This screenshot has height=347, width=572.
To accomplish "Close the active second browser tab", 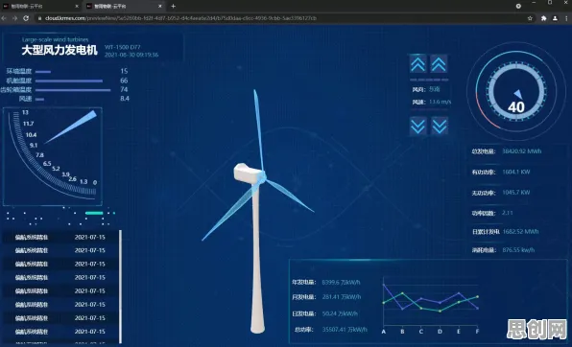I will (160, 6).
